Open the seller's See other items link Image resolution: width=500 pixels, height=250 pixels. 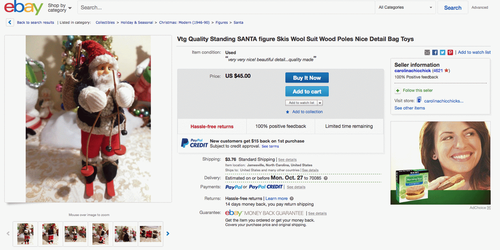coord(409,108)
